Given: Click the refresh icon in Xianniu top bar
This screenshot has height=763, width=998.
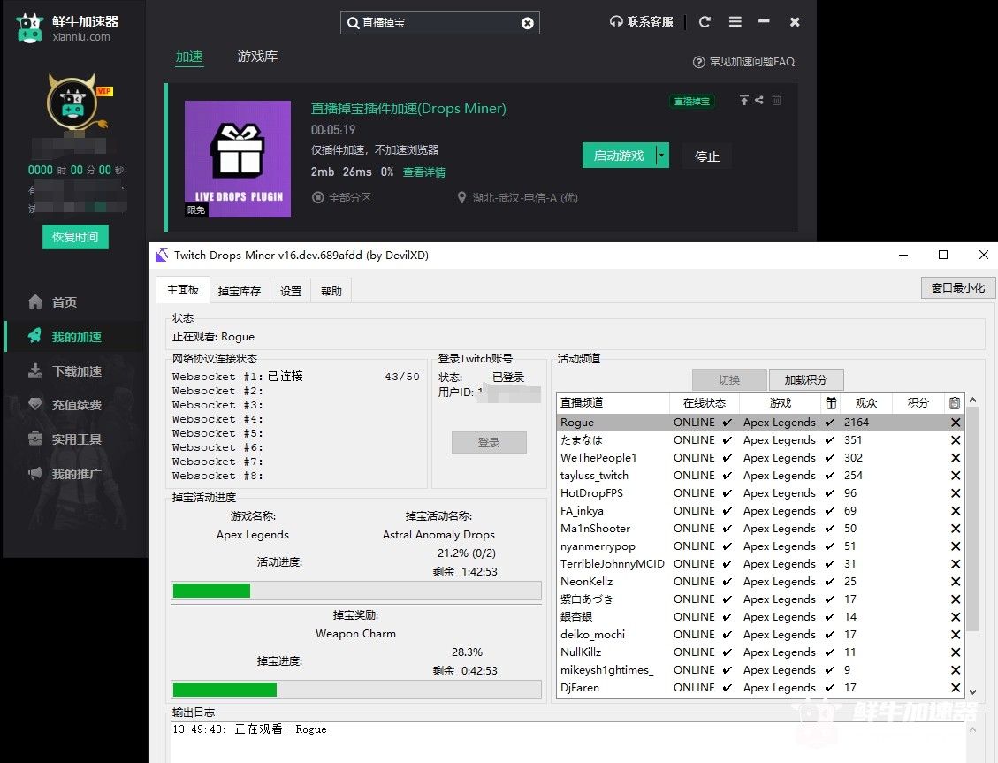Looking at the screenshot, I should coord(705,21).
